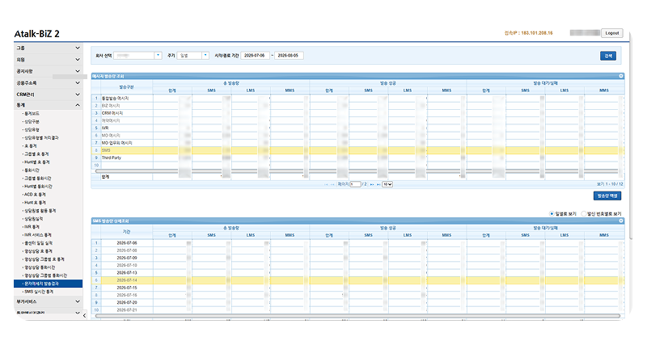This screenshot has height=345, width=647.
Task: Open the 영상상담 콜 통계 menu item
Action: [37, 251]
